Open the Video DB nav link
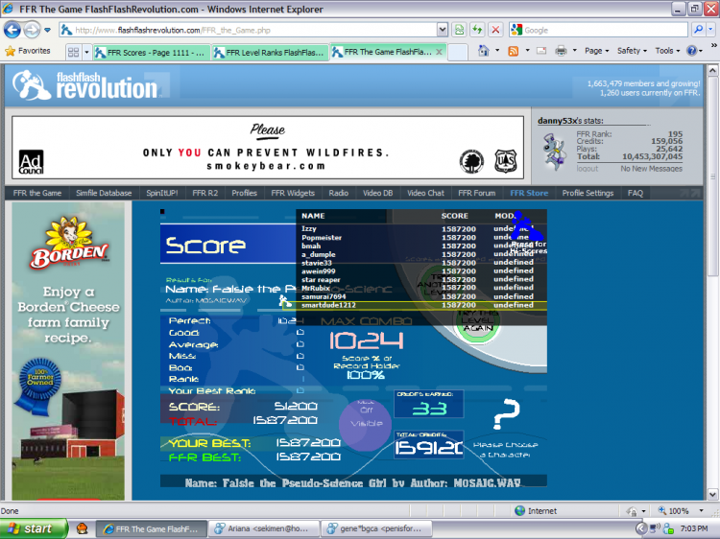This screenshot has width=720, height=539. point(377,193)
